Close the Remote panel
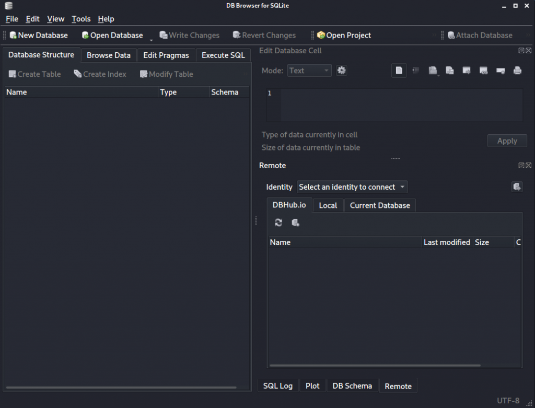 529,165
